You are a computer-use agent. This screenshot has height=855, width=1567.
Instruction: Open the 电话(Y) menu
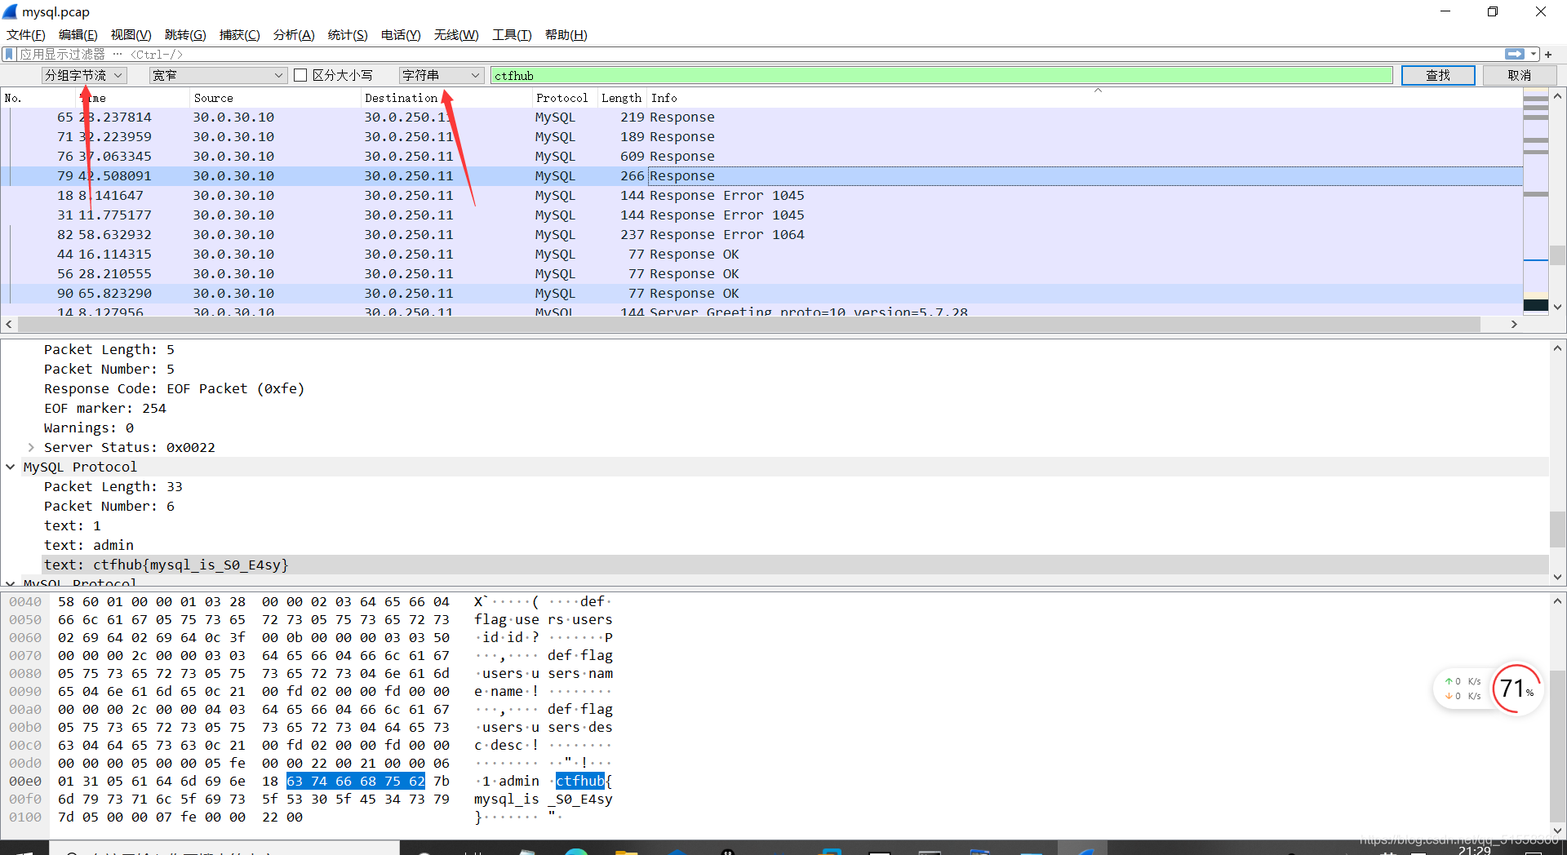point(401,34)
